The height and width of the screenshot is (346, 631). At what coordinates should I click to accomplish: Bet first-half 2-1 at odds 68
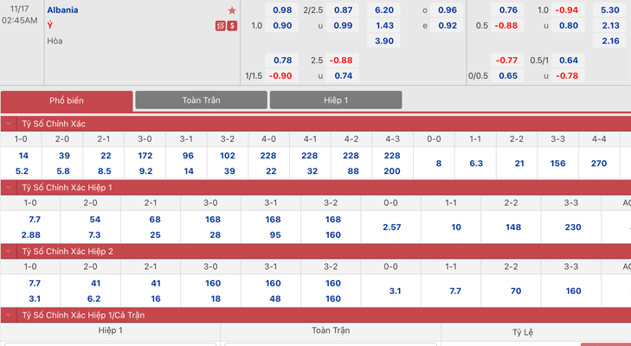[155, 220]
